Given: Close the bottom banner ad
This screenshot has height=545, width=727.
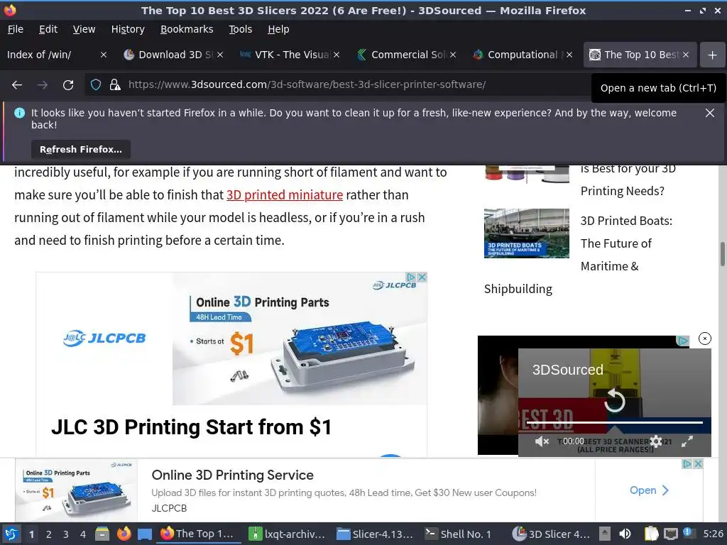Looking at the screenshot, I should [699, 464].
